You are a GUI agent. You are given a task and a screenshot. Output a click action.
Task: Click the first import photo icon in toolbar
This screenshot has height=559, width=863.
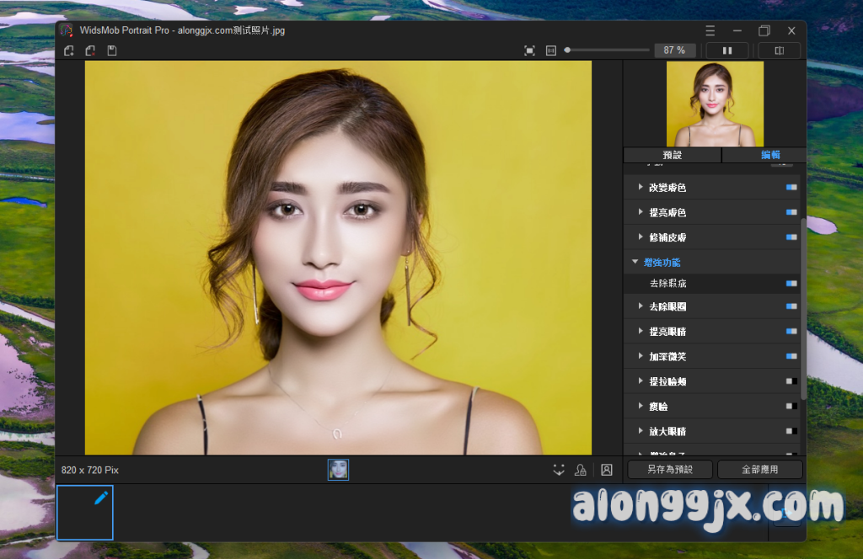click(x=69, y=51)
